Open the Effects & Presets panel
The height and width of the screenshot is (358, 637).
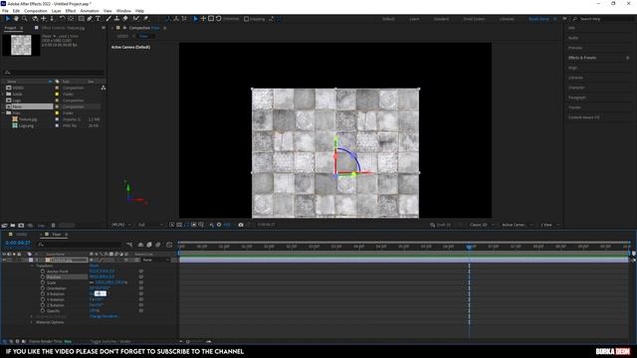pos(582,58)
